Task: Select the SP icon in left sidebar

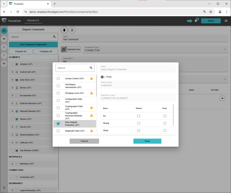Action: coord(4,39)
